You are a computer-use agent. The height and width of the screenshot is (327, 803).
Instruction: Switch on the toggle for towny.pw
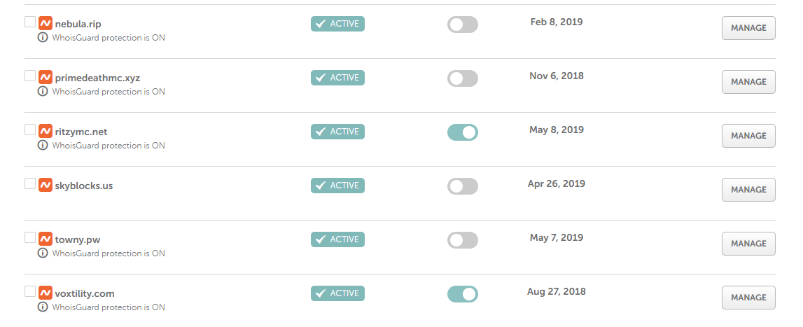tap(462, 240)
